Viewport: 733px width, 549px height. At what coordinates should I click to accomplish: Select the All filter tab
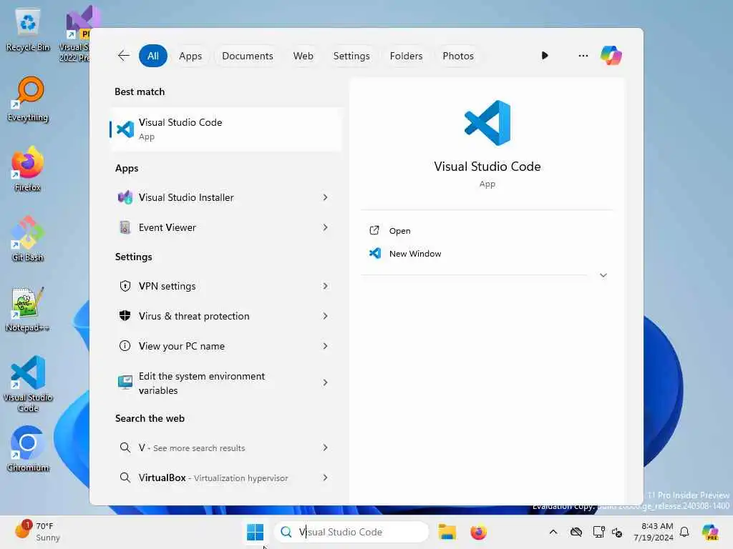(x=153, y=56)
